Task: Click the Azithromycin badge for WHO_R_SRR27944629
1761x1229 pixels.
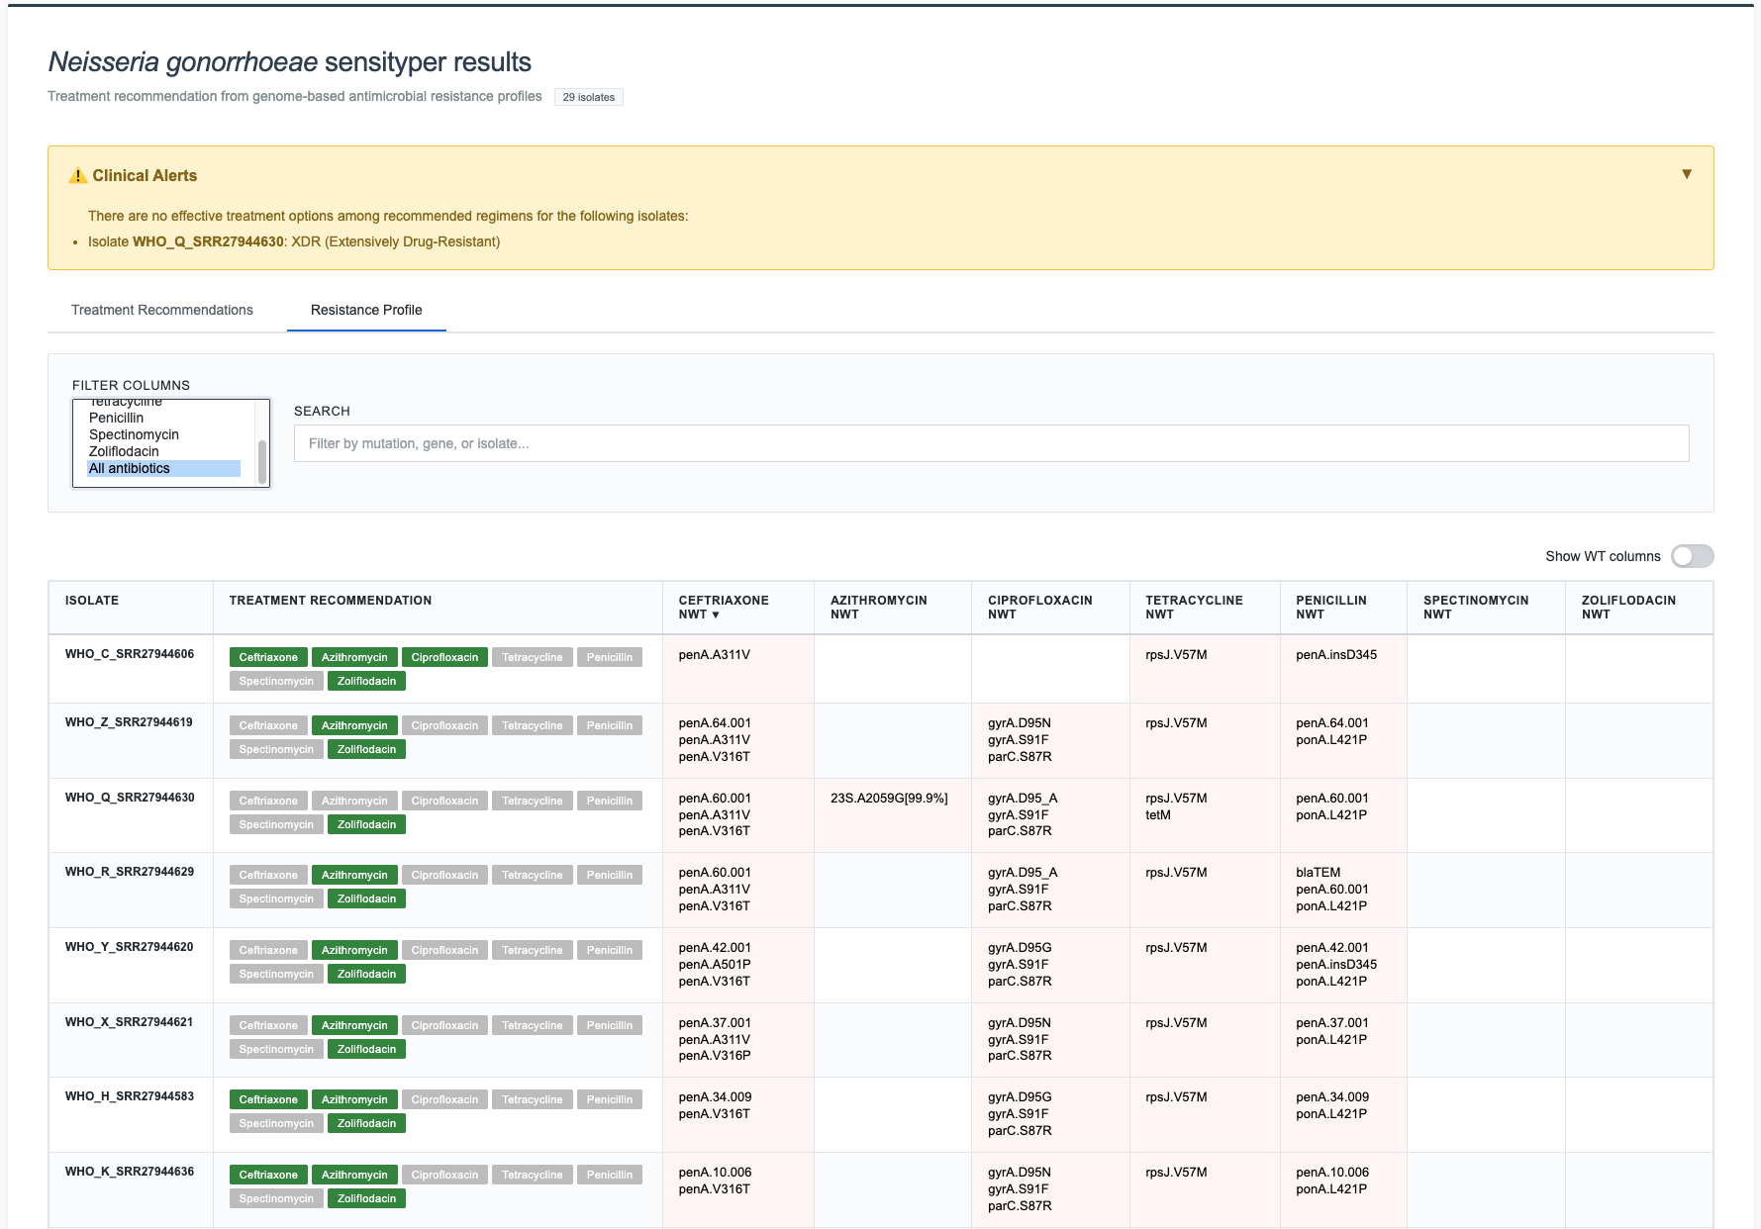Action: (354, 874)
